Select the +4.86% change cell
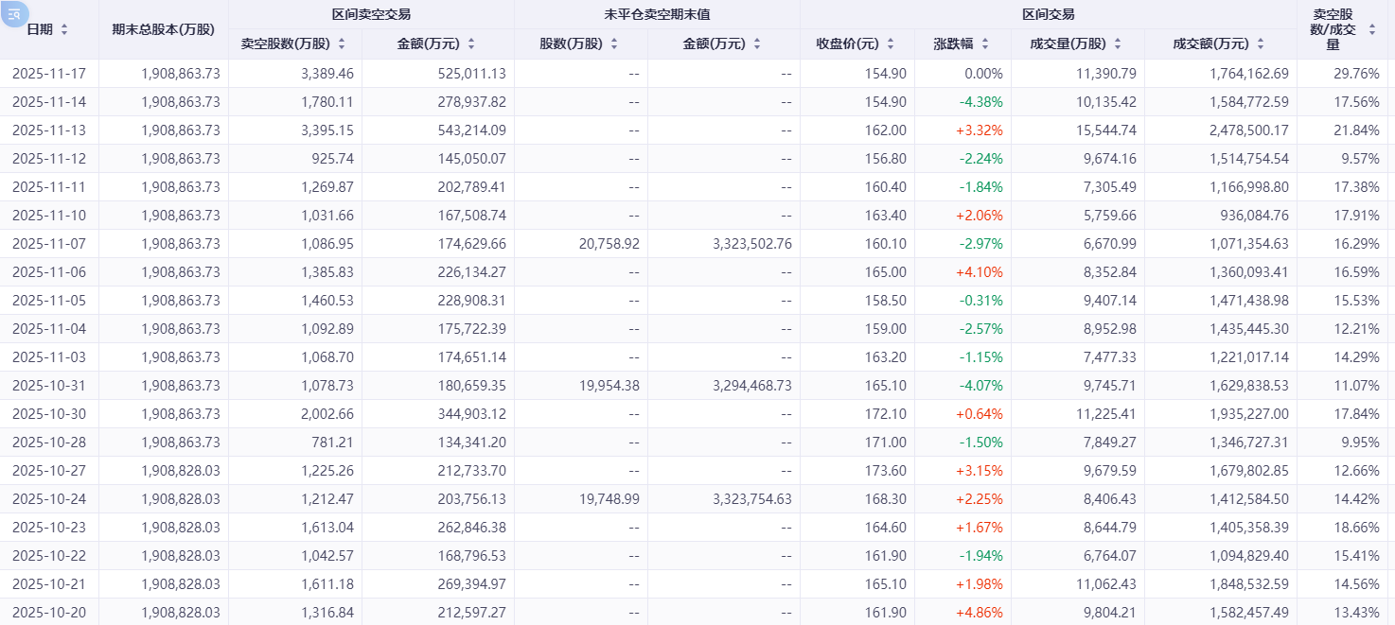 click(980, 613)
